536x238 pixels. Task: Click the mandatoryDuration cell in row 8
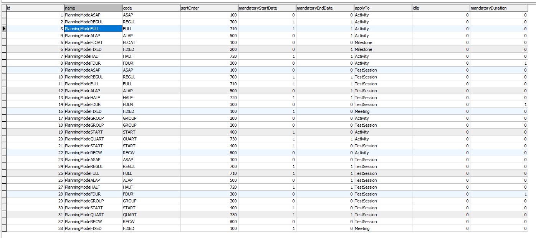[499, 63]
